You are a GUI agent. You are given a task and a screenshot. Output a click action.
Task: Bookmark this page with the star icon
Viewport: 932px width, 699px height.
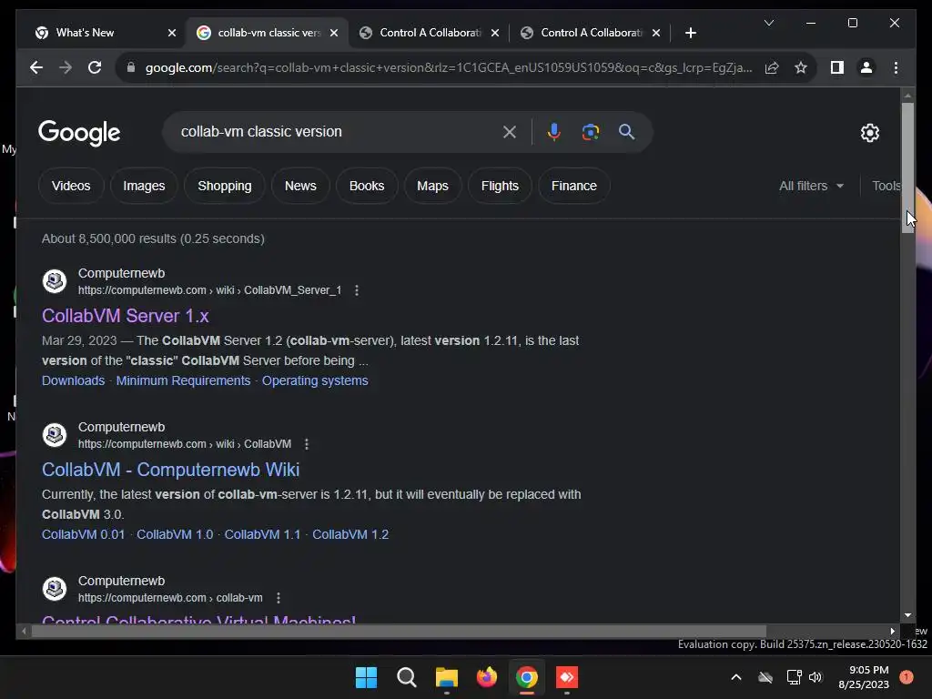pyautogui.click(x=801, y=67)
